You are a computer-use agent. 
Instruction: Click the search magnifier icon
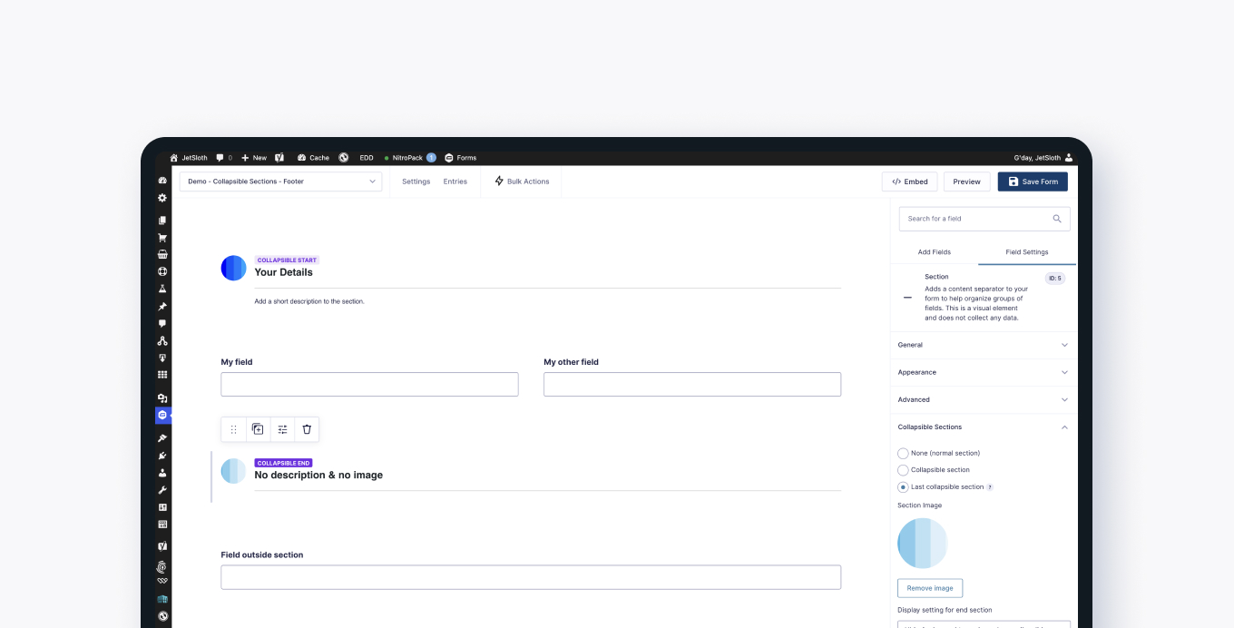(1057, 219)
